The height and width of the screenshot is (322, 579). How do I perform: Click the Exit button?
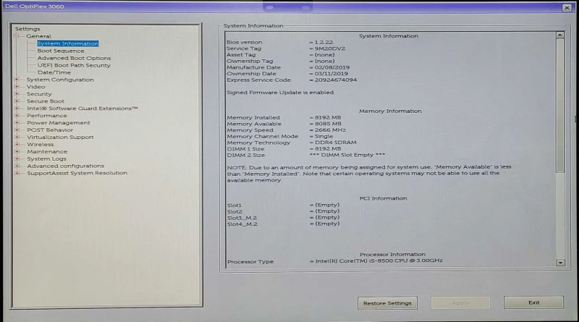click(533, 302)
